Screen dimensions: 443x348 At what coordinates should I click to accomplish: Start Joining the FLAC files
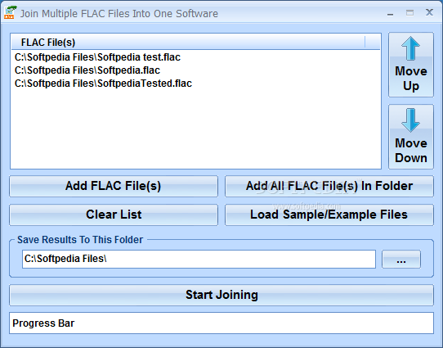221,295
